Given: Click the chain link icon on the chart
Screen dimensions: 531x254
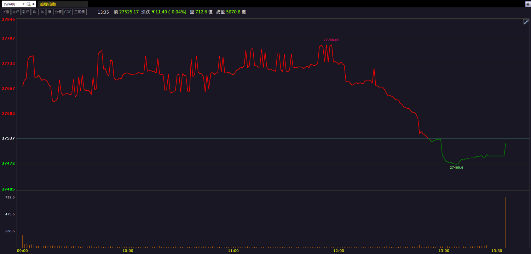Looking at the screenshot, I should point(526,22).
